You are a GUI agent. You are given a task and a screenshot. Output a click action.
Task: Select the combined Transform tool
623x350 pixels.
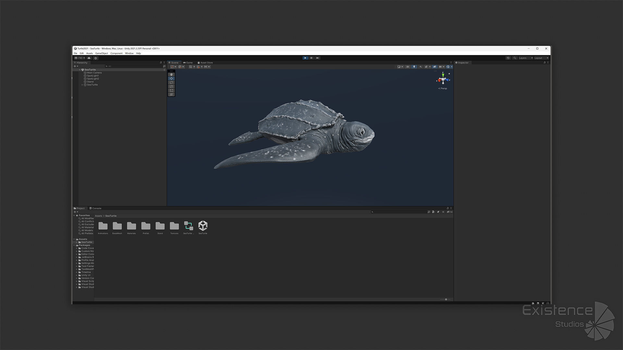point(171,95)
